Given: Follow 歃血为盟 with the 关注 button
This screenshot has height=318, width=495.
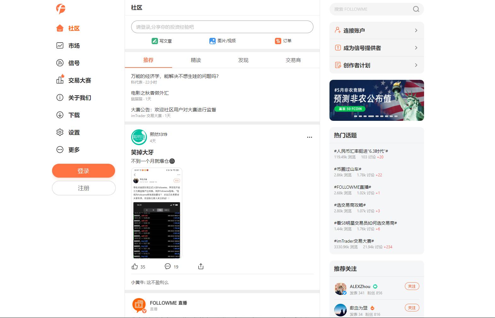Looking at the screenshot, I should coord(412,308).
